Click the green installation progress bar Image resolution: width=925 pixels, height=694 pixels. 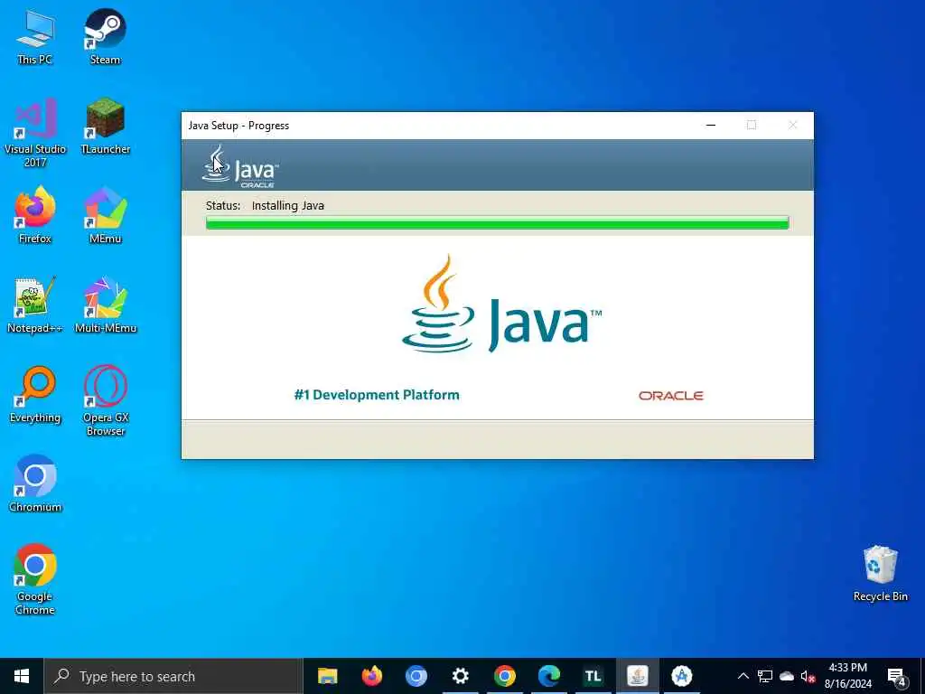click(x=498, y=222)
